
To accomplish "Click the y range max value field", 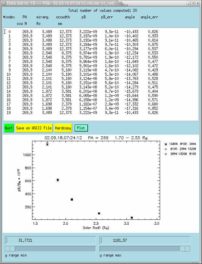I will click(x=145, y=240).
